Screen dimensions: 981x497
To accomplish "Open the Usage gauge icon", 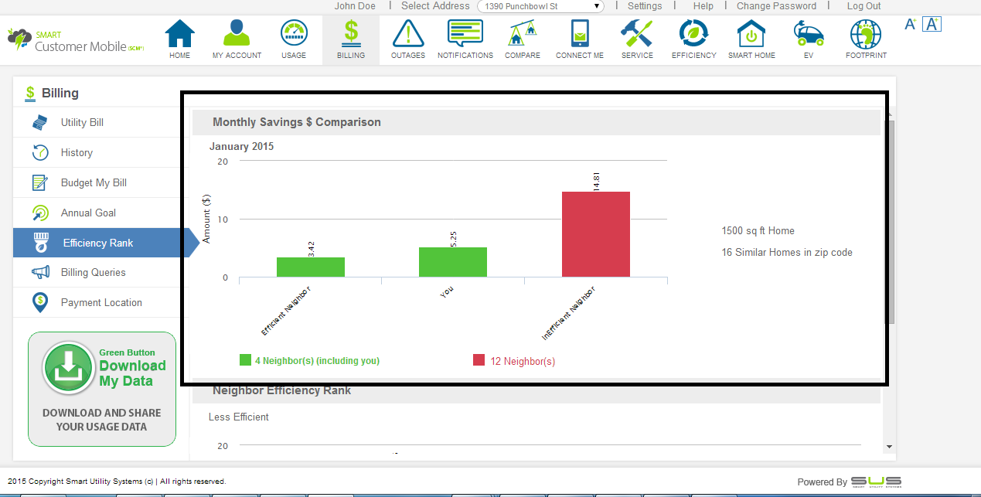I will tap(294, 35).
